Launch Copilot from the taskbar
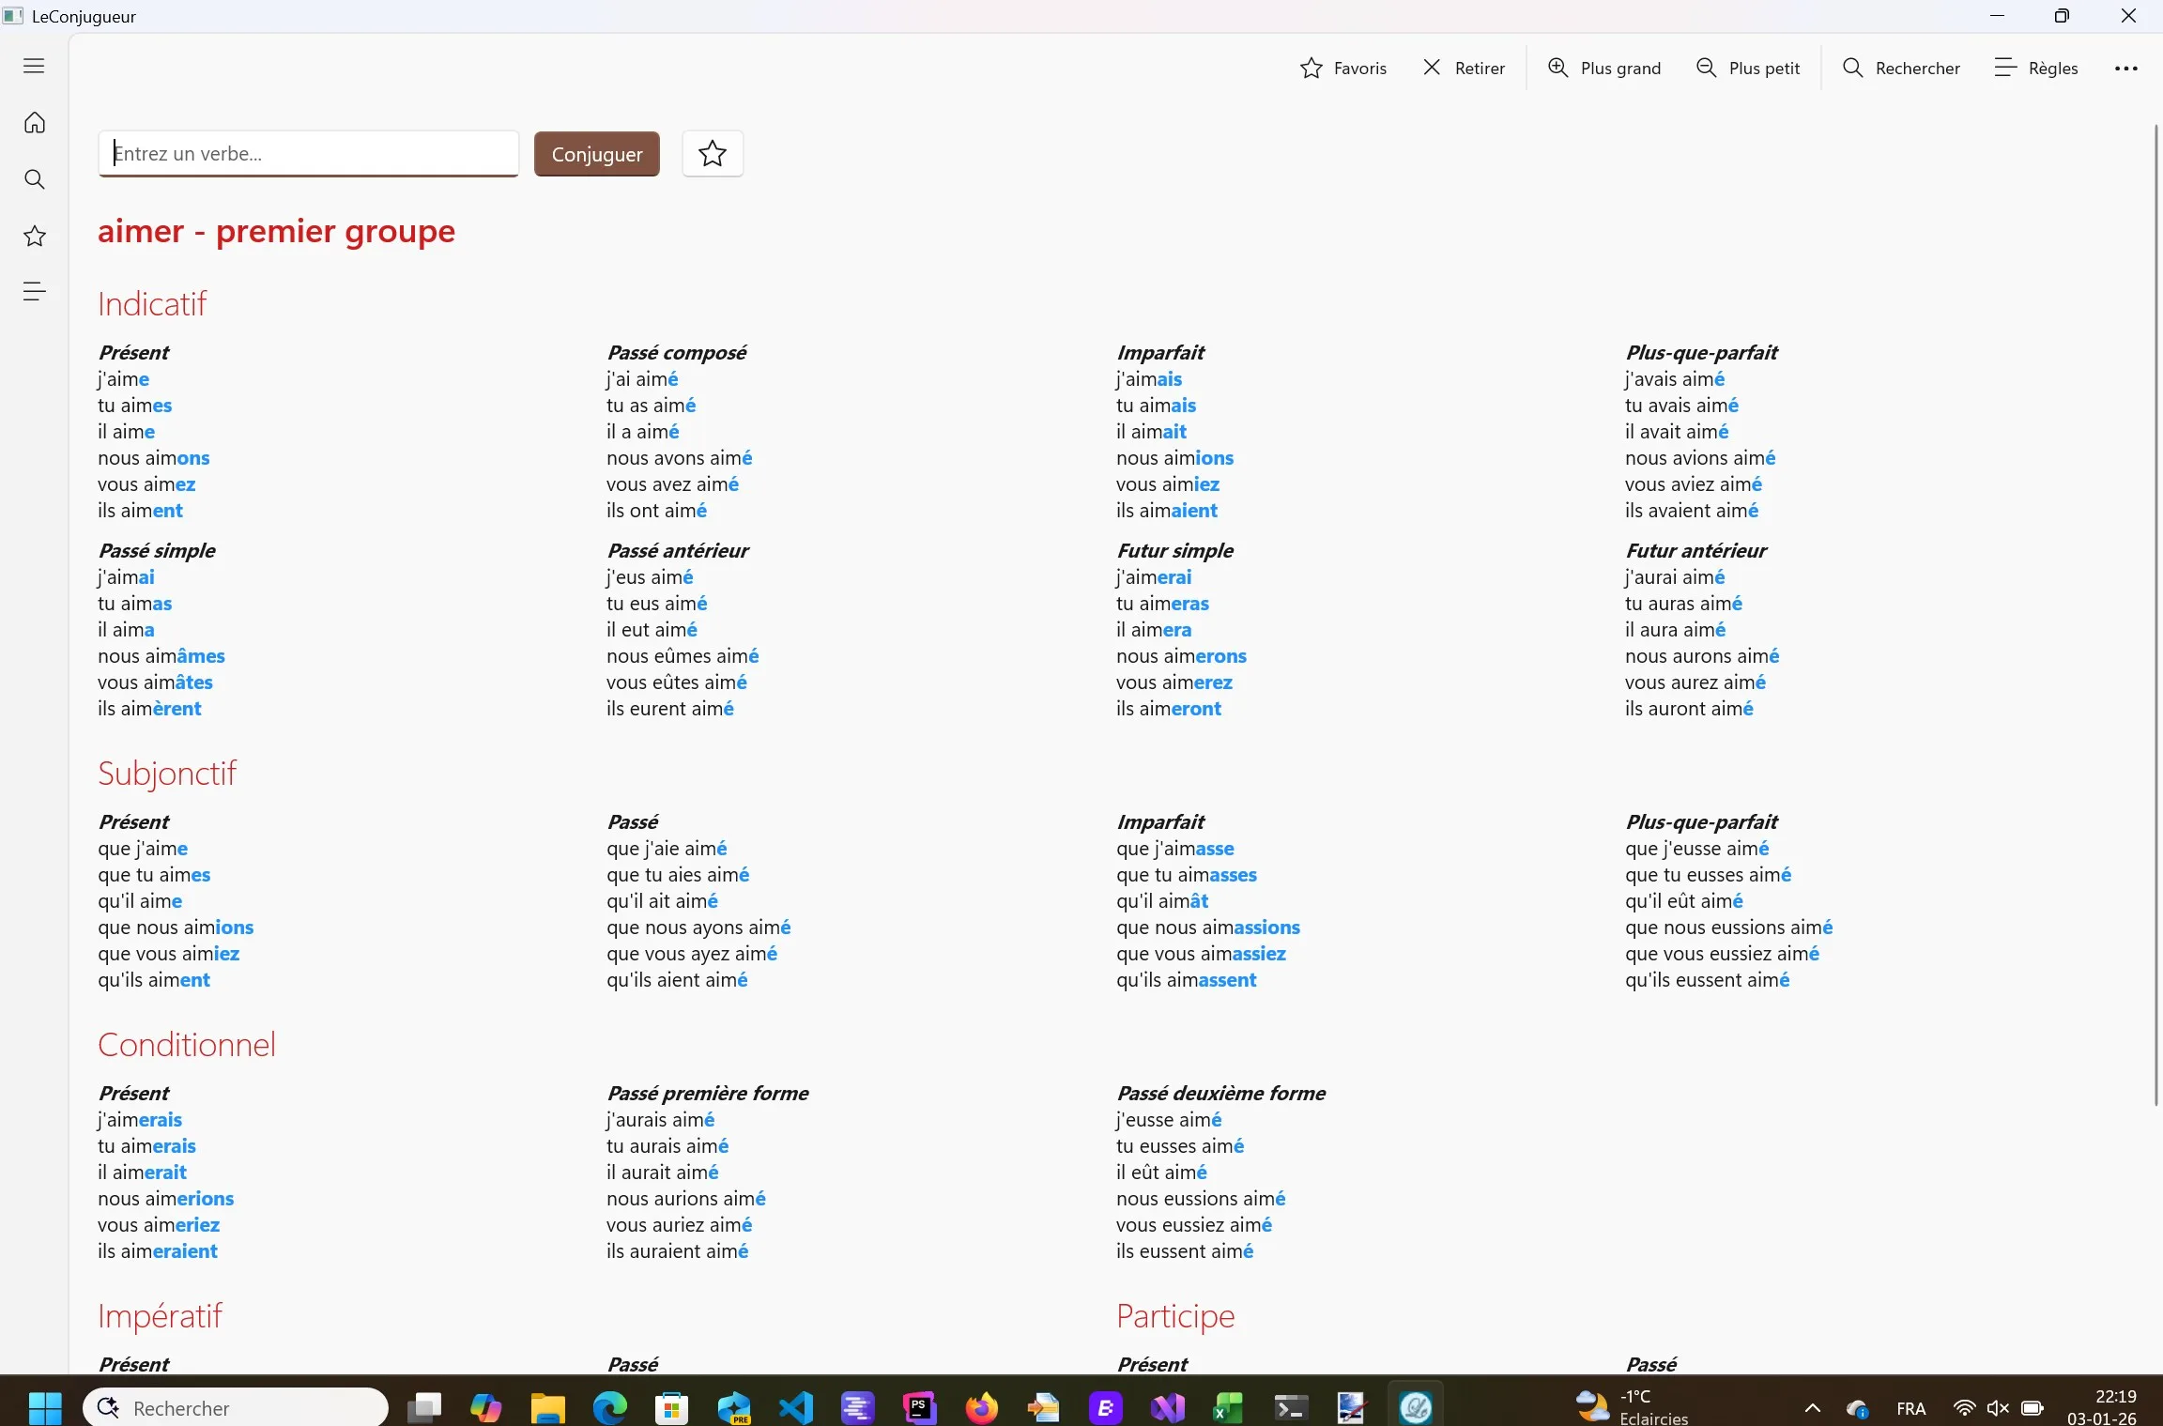The image size is (2163, 1426). click(485, 1407)
